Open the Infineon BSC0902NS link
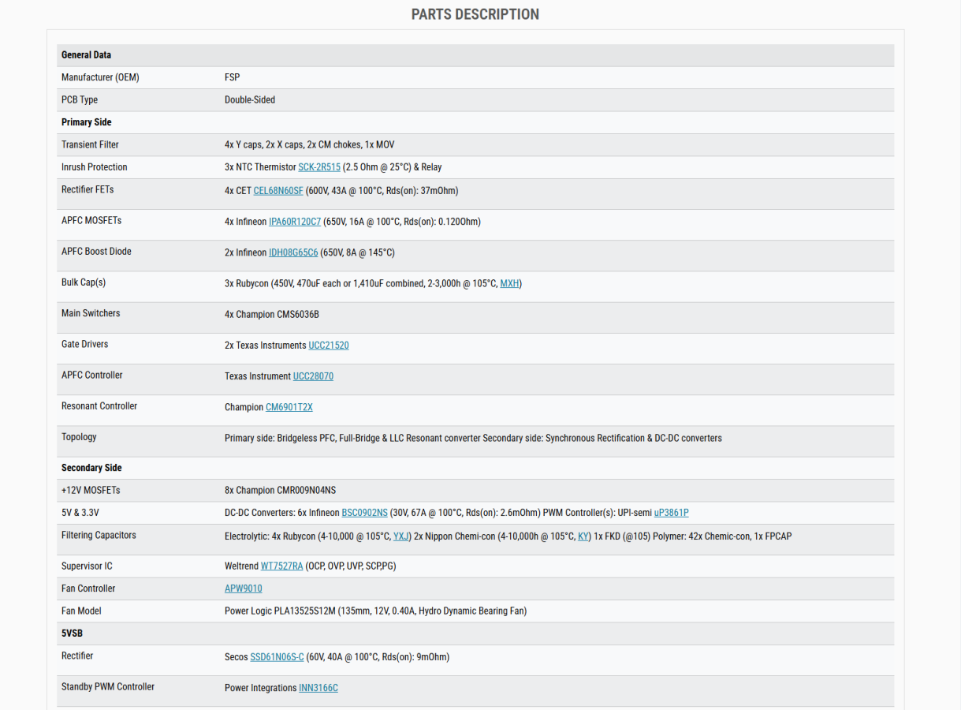Viewport: 961px width, 710px height. click(364, 513)
